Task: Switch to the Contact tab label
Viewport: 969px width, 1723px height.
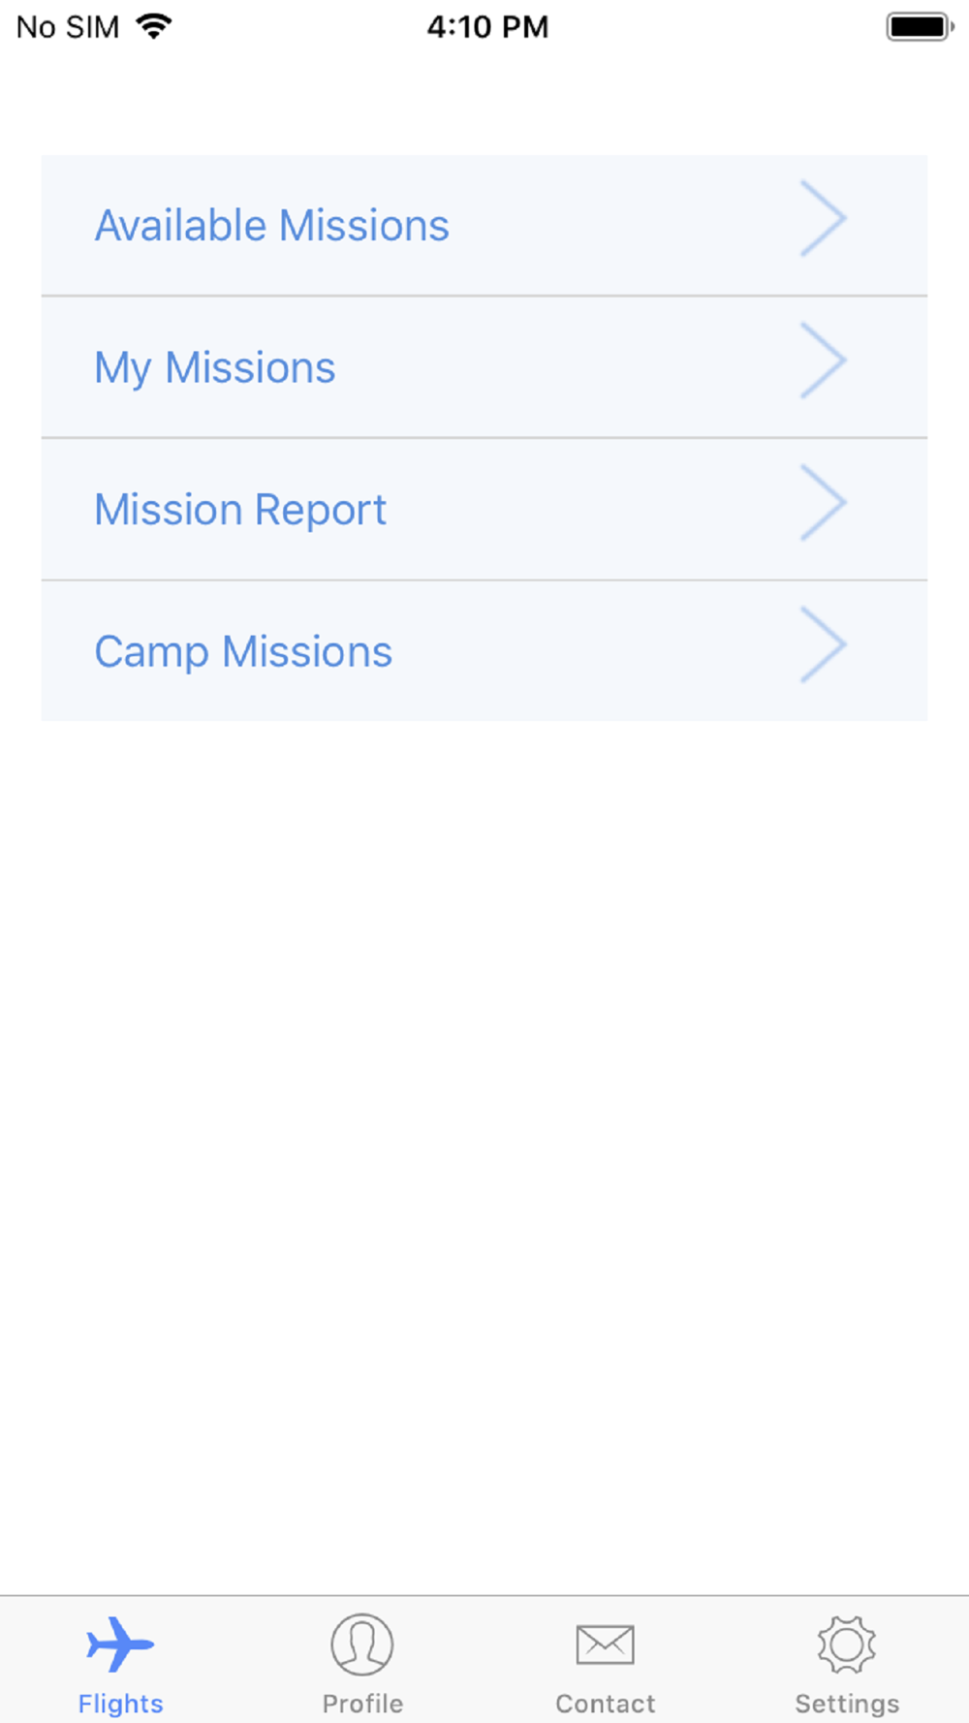Action: coord(605,1703)
